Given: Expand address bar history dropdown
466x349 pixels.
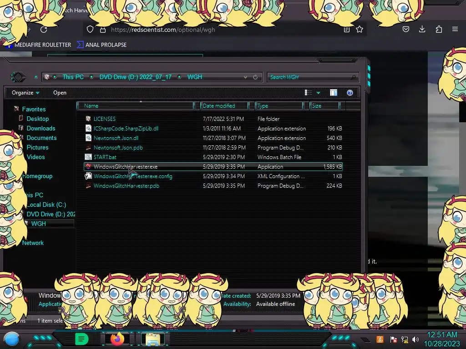Looking at the screenshot, I should tap(245, 77).
